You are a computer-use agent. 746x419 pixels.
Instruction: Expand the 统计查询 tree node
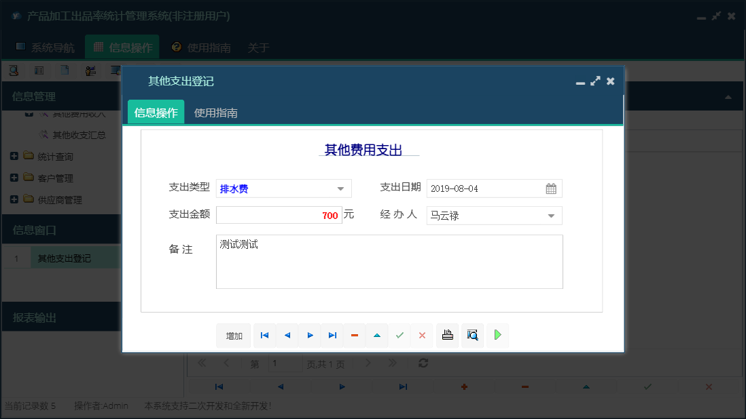point(15,156)
